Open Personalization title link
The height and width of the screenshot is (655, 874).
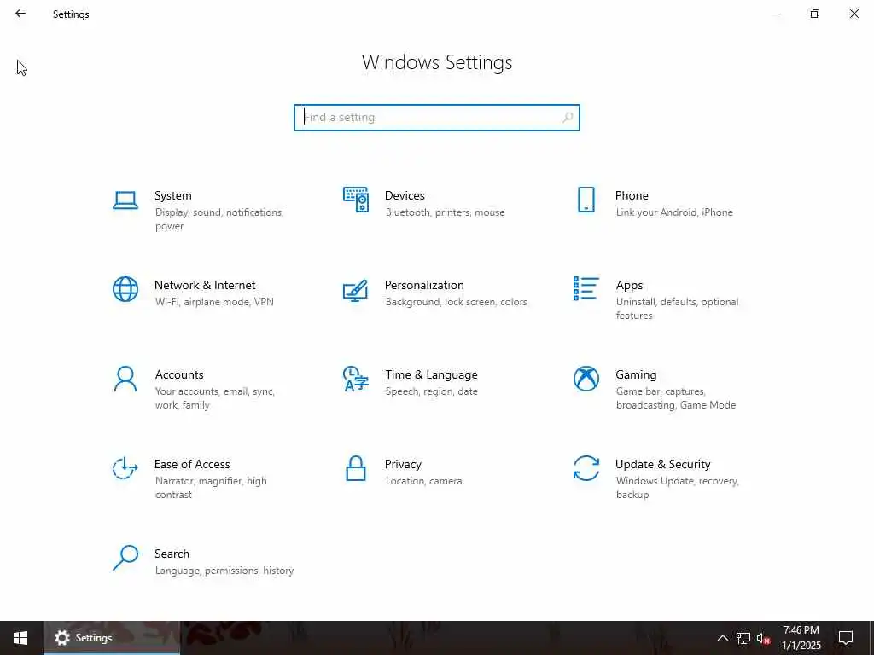pyautogui.click(x=424, y=285)
